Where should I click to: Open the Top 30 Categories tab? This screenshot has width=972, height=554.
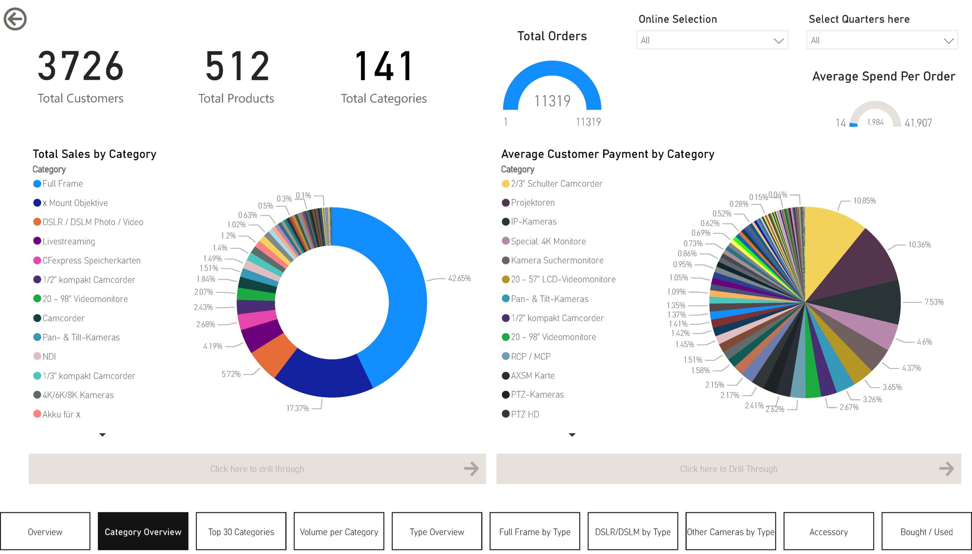241,532
